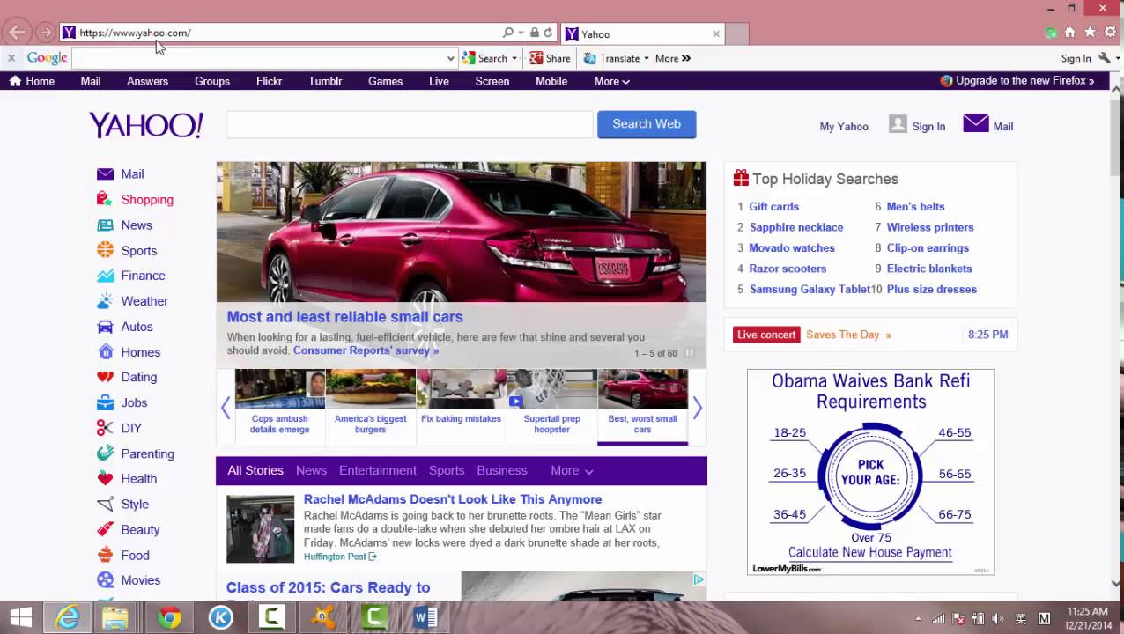This screenshot has width=1124, height=634.
Task: Show the next carousel thumbnails arrow
Action: [697, 408]
